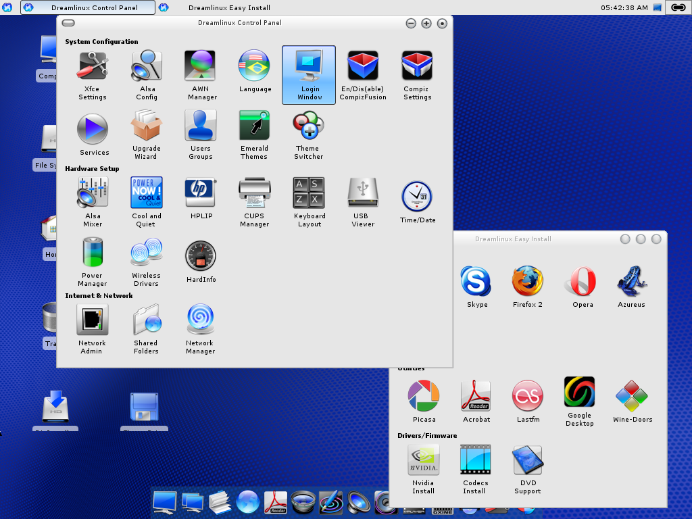Open file book icon in dock

(x=220, y=502)
